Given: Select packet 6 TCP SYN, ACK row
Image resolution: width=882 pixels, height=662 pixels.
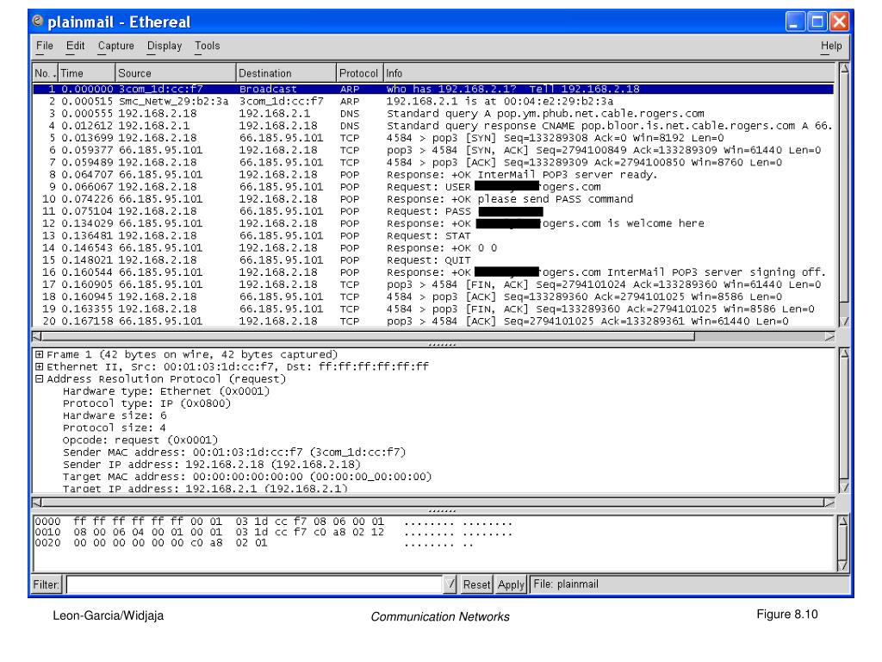Looking at the screenshot, I should (433, 150).
